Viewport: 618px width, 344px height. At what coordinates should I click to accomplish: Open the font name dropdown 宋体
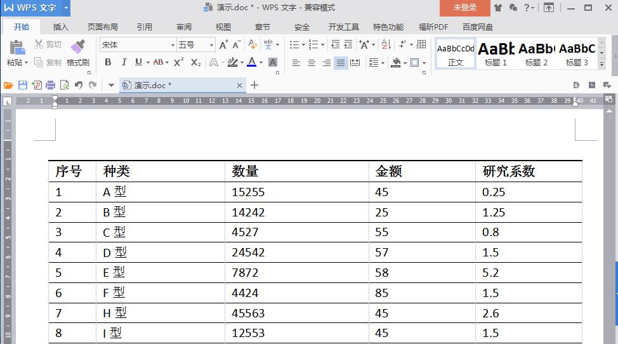click(173, 45)
